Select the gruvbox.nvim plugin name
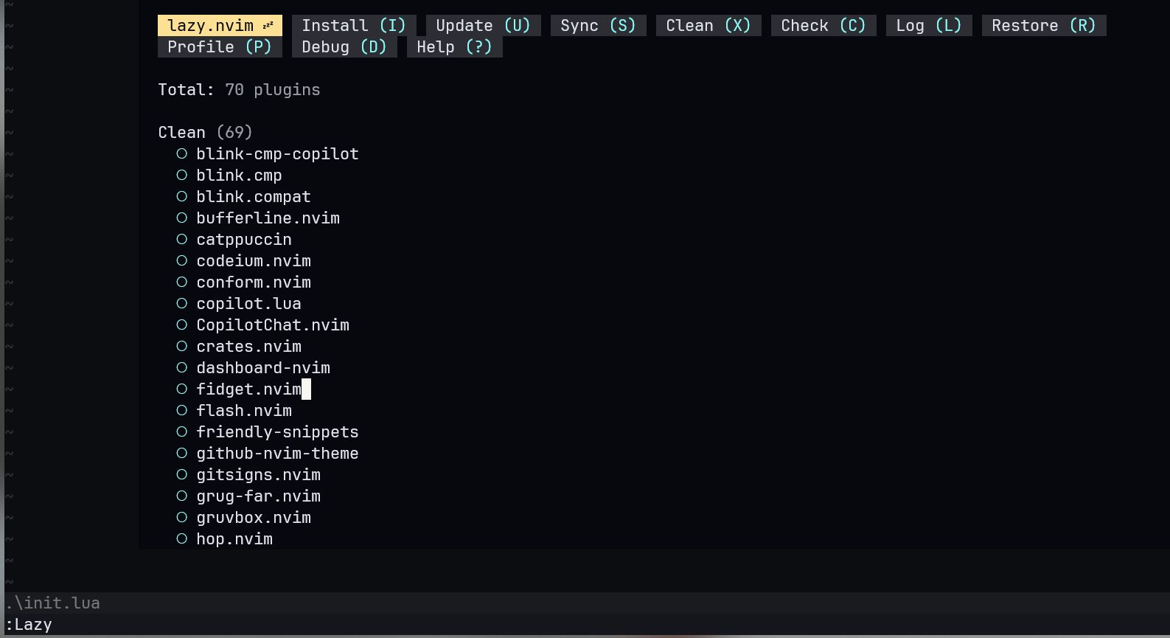The width and height of the screenshot is (1170, 638). pos(254,518)
